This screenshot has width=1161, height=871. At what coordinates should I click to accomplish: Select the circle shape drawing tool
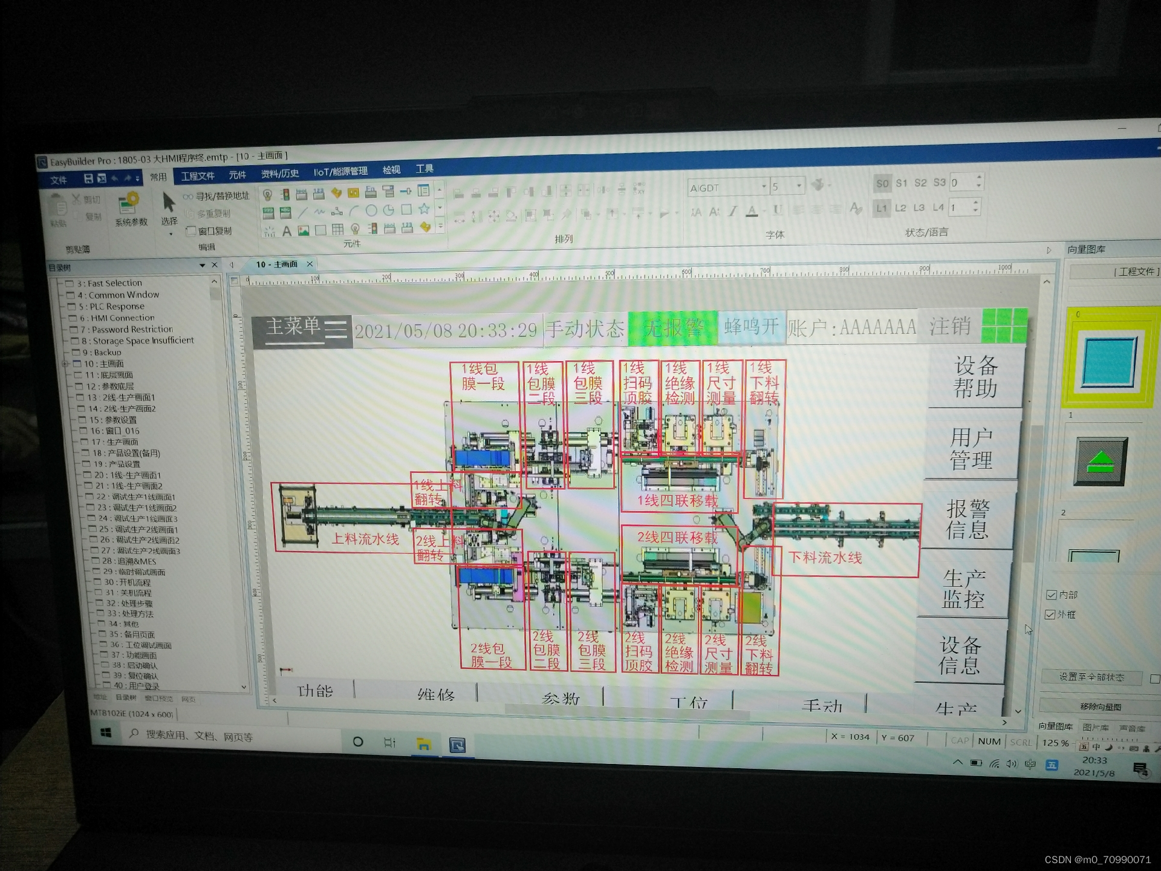coord(371,210)
